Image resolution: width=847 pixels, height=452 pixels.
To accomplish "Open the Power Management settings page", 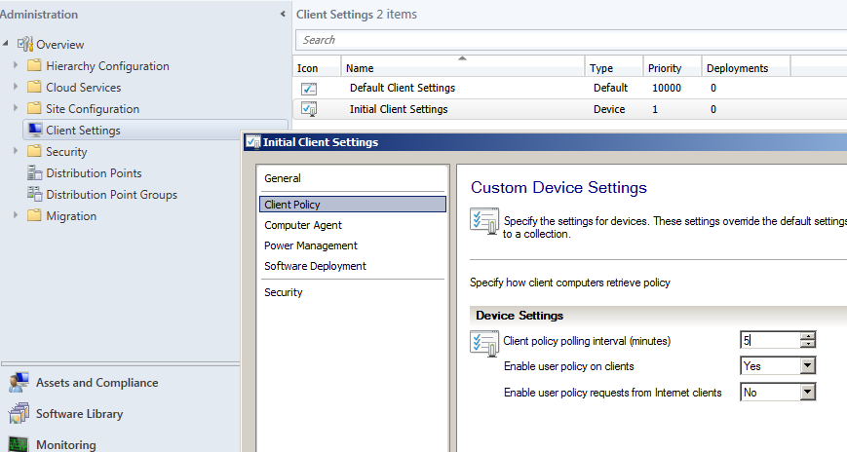I will pos(311,245).
